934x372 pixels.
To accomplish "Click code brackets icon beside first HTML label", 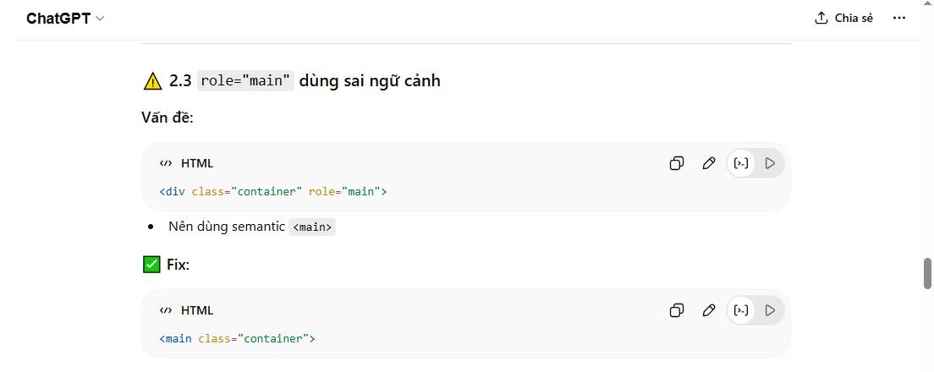I will [166, 163].
